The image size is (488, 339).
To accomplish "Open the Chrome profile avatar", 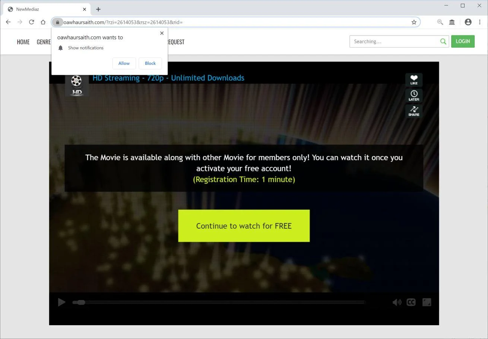I will tap(468, 22).
